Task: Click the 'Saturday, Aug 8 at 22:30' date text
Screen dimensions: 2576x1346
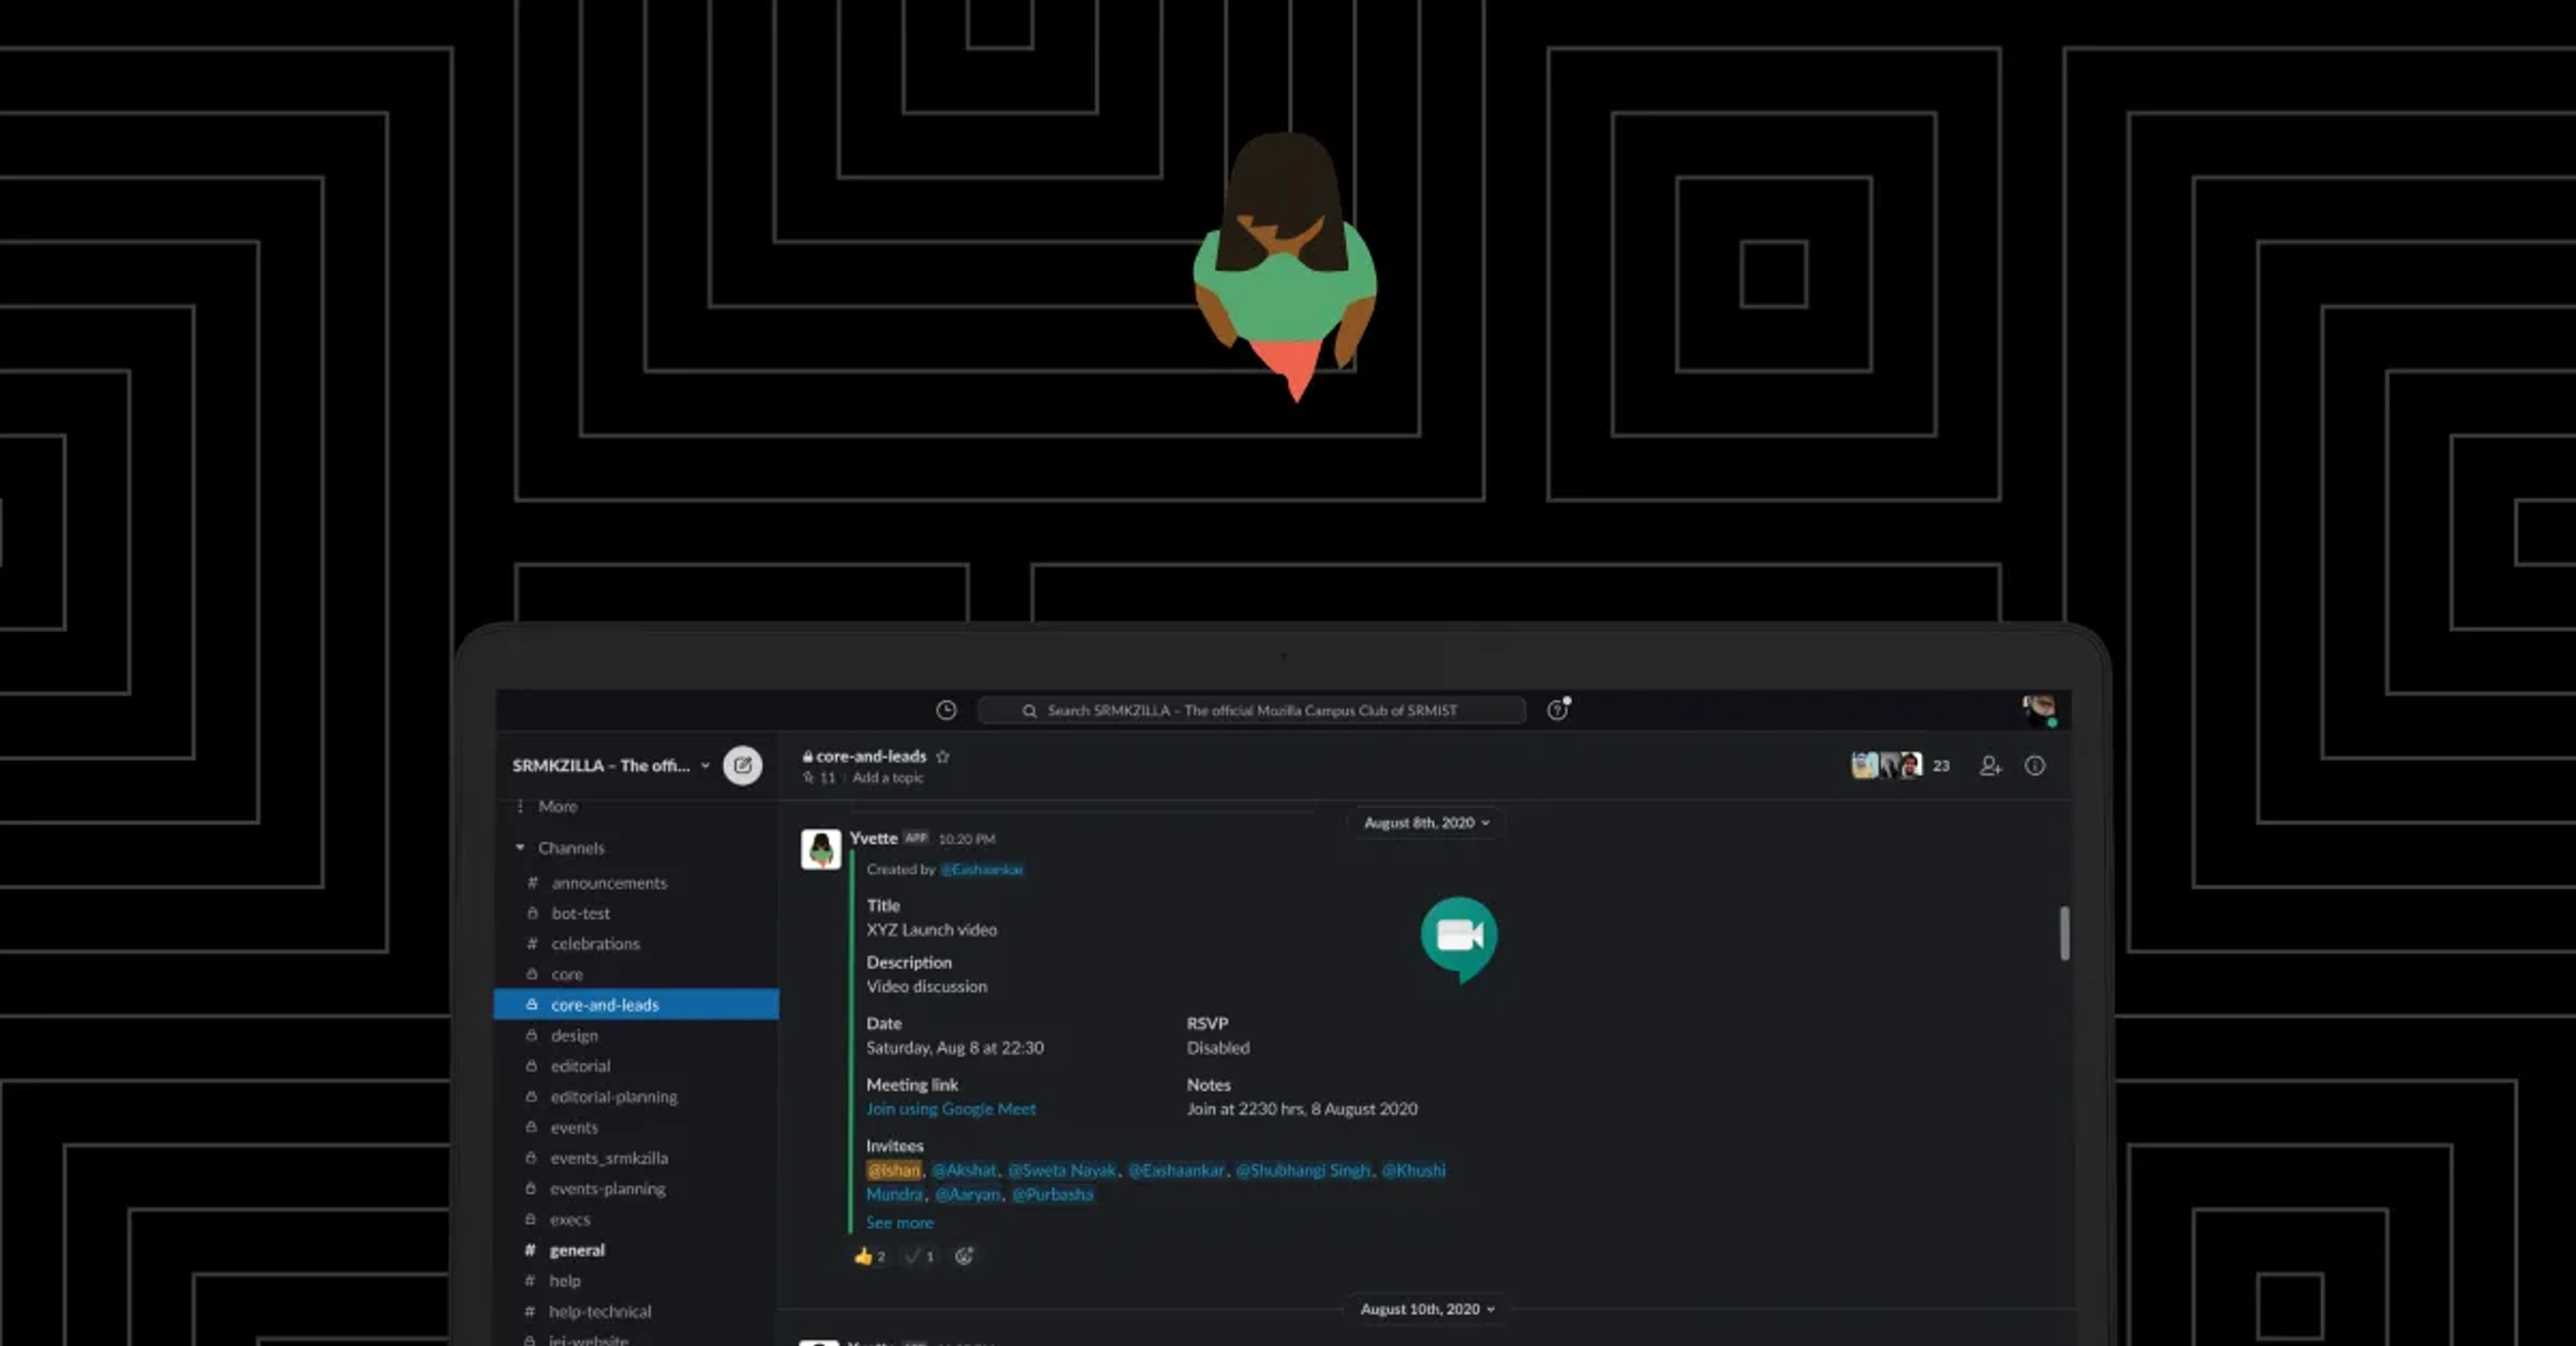Action: pos(955,1048)
